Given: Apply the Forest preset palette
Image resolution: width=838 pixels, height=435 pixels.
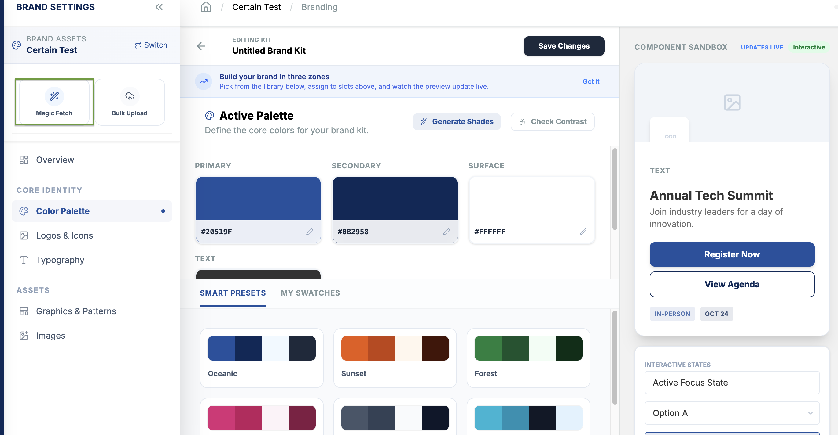Looking at the screenshot, I should click(x=528, y=358).
